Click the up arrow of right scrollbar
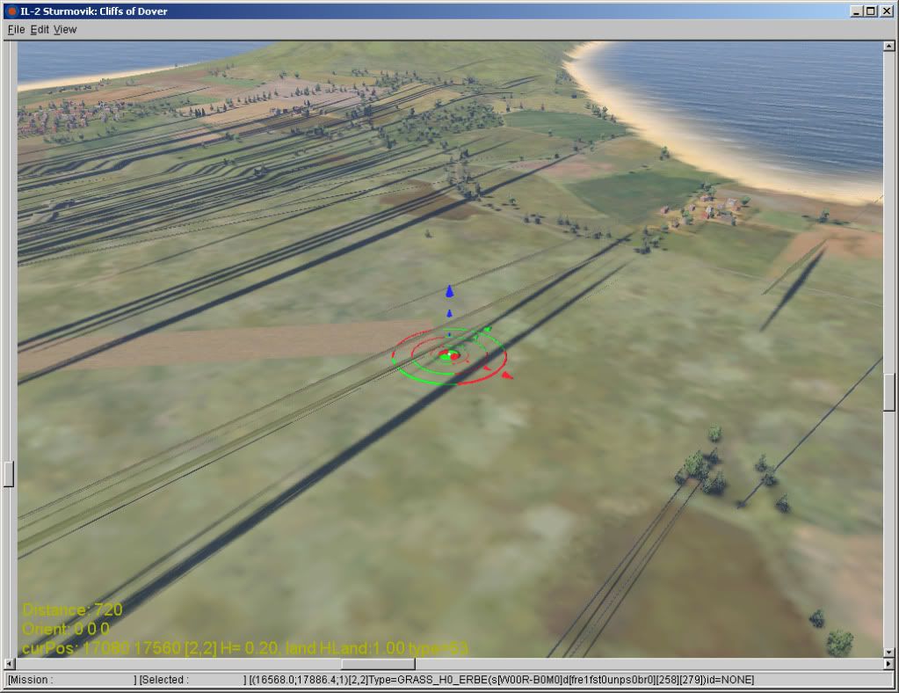Image resolution: width=899 pixels, height=693 pixels. pos(888,46)
